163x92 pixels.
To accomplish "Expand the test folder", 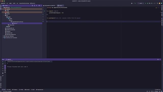I will [6, 27].
